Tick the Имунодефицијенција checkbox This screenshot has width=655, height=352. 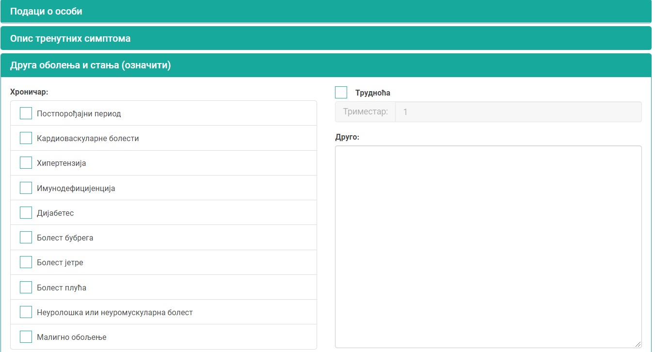pos(26,188)
